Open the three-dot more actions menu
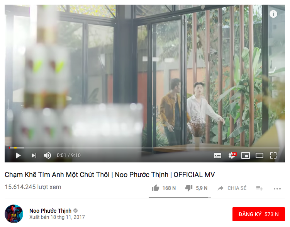The height and width of the screenshot is (227, 290). coord(277,188)
